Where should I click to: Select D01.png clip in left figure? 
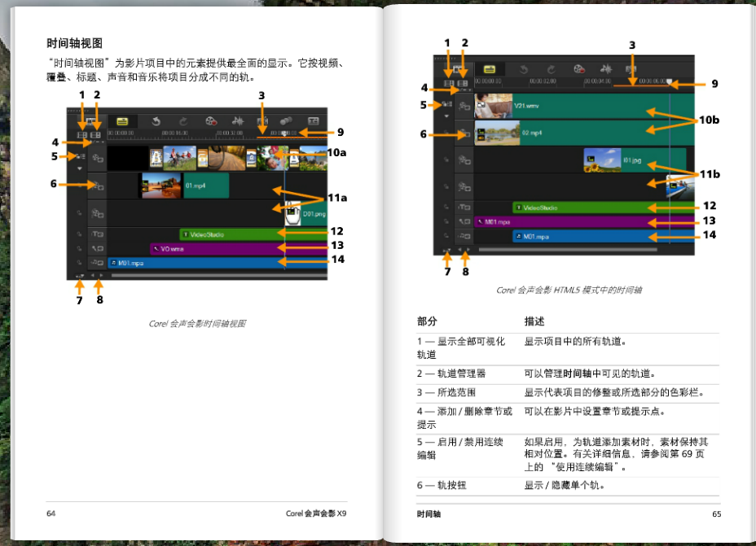305,213
